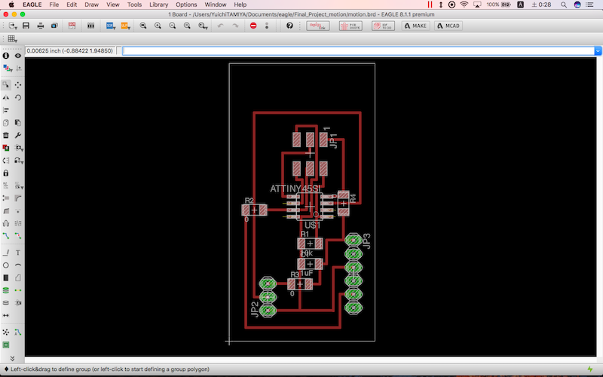Switch to schematic via SCH/BRD icon

click(72, 26)
